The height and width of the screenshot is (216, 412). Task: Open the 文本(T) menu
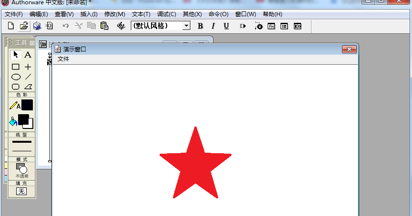pyautogui.click(x=141, y=14)
